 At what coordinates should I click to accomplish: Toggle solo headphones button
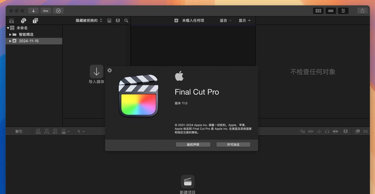click(327, 131)
